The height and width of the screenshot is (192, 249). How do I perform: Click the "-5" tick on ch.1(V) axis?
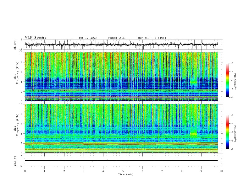[x=21, y=50]
